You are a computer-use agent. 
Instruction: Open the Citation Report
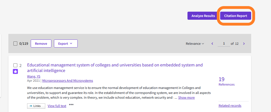(x=236, y=16)
